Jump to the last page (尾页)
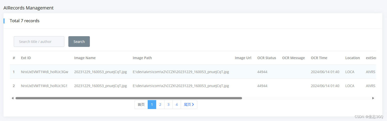Screen dimensions: 387x121 189,105
